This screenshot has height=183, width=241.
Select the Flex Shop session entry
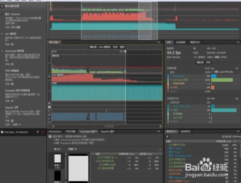pyautogui.click(x=16, y=132)
